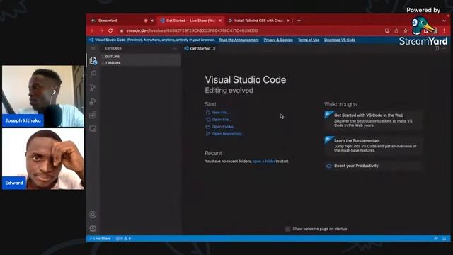Screen dimensions: 453x255
Task: Click the padlock site info icon
Action: click(122, 30)
